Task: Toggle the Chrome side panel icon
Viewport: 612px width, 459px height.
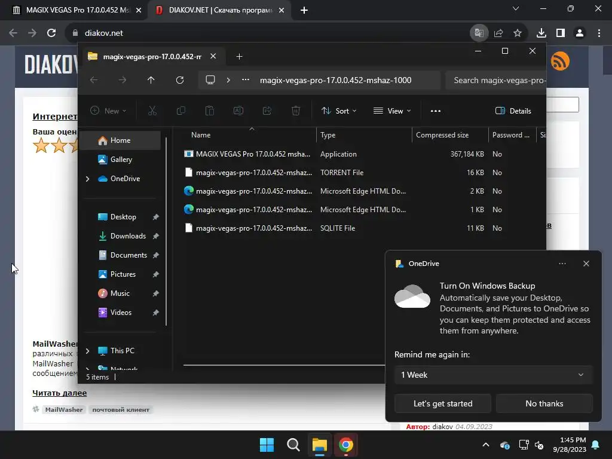Action: coord(561,33)
